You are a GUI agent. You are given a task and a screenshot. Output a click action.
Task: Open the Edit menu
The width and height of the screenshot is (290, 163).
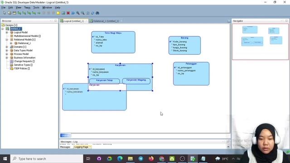(10, 8)
